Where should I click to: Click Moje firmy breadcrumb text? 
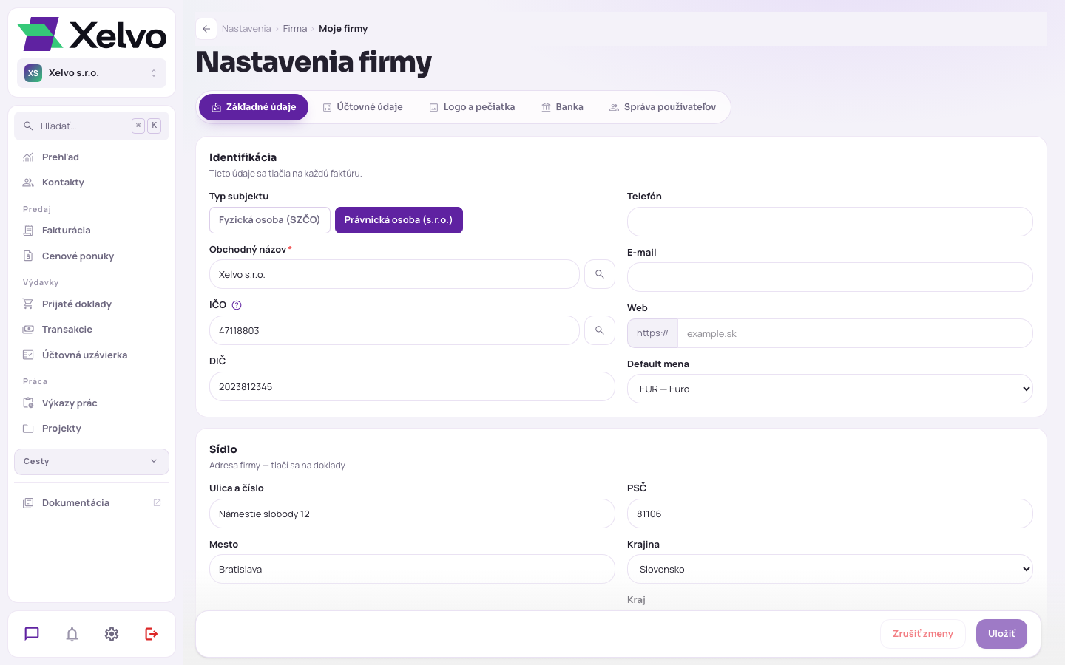tap(343, 29)
